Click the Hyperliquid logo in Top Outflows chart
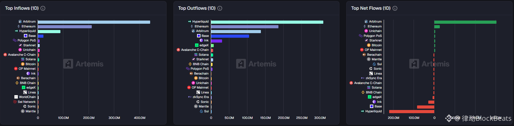The height and width of the screenshot is (126, 514). coord(190,21)
